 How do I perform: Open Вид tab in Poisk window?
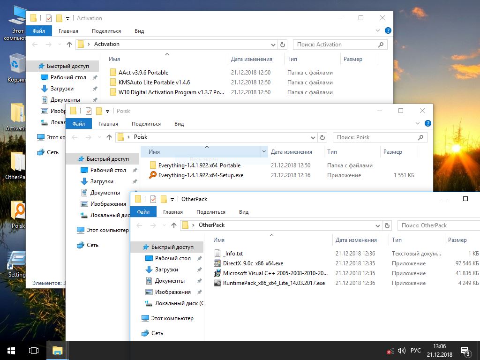point(179,124)
